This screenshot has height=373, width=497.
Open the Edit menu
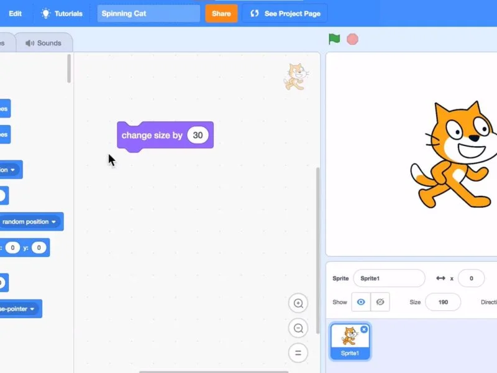click(16, 13)
